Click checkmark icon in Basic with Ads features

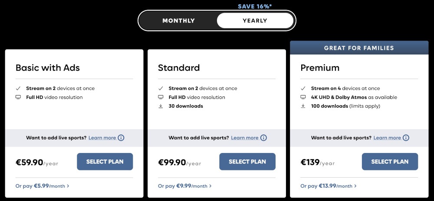click(x=18, y=89)
